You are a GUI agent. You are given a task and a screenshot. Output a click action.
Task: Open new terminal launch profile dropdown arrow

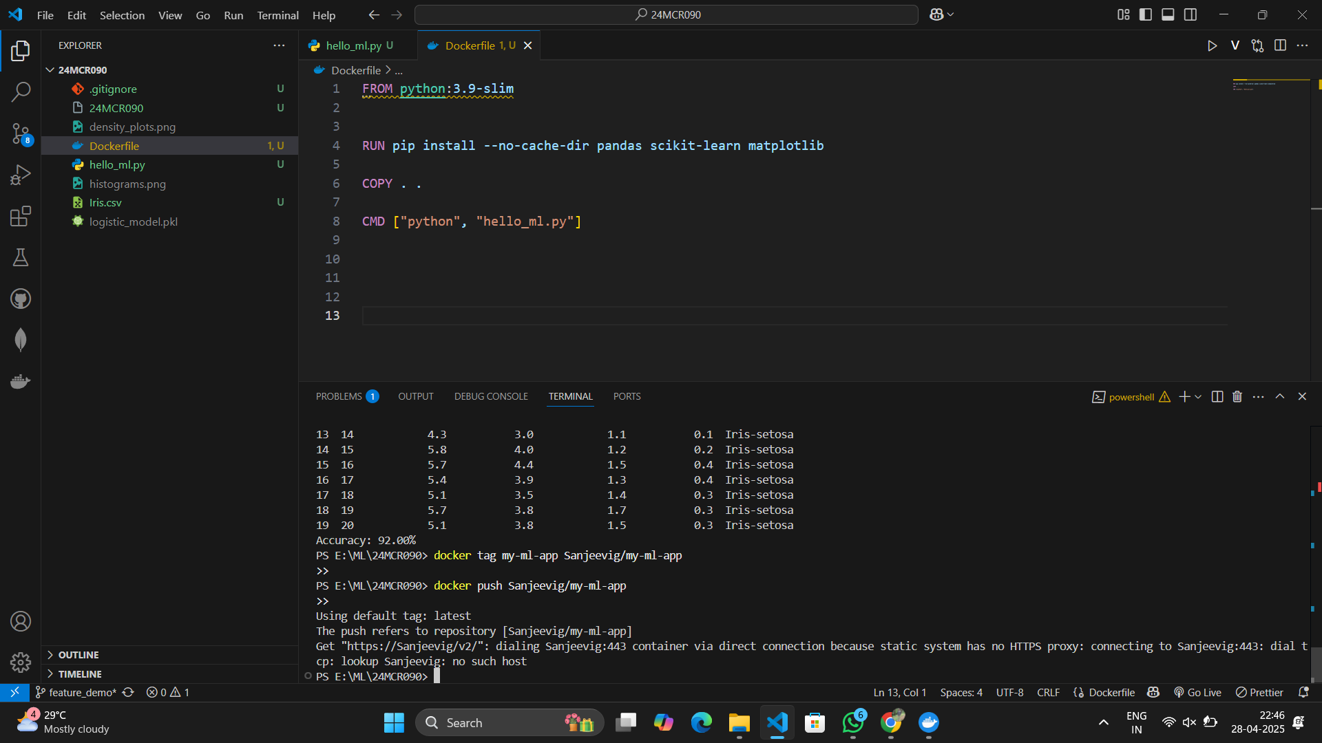coord(1199,397)
